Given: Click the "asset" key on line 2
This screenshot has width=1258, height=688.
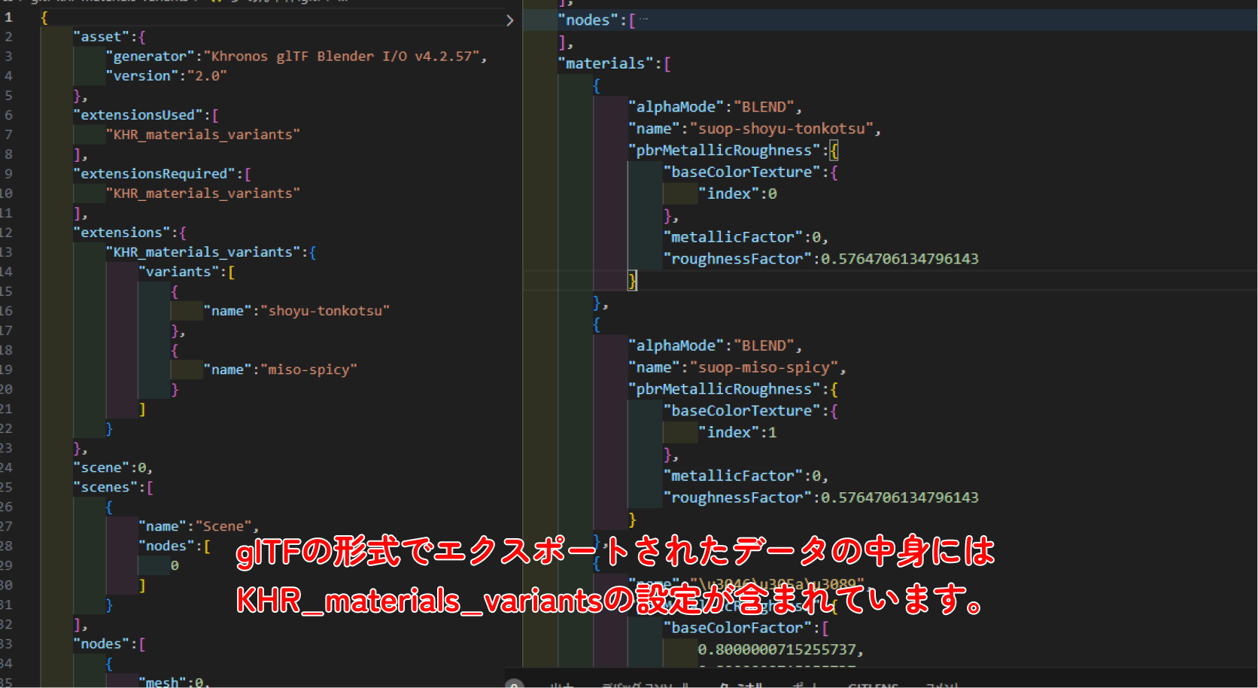Looking at the screenshot, I should (x=102, y=37).
